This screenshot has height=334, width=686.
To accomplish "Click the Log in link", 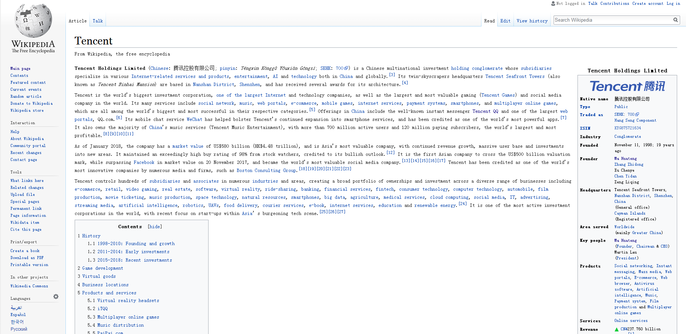I will [x=673, y=3].
